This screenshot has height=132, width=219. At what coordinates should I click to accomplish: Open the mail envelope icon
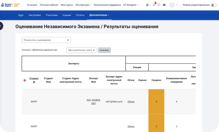click(164, 5)
